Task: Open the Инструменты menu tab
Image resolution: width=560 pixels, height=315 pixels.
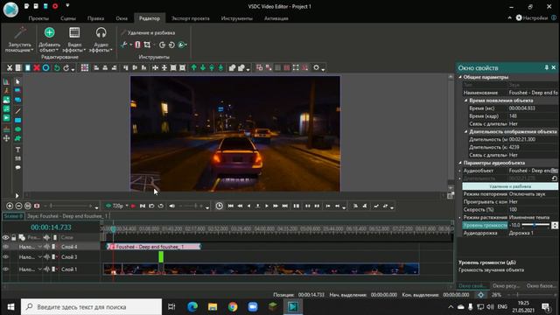Action: pos(237,18)
